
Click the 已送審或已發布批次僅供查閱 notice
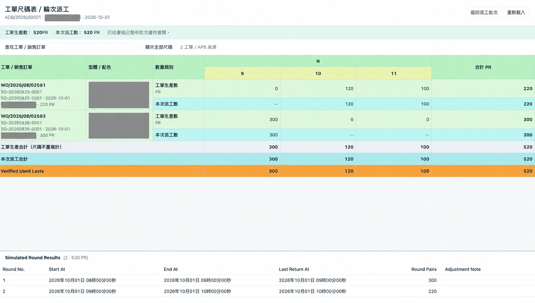[138, 33]
